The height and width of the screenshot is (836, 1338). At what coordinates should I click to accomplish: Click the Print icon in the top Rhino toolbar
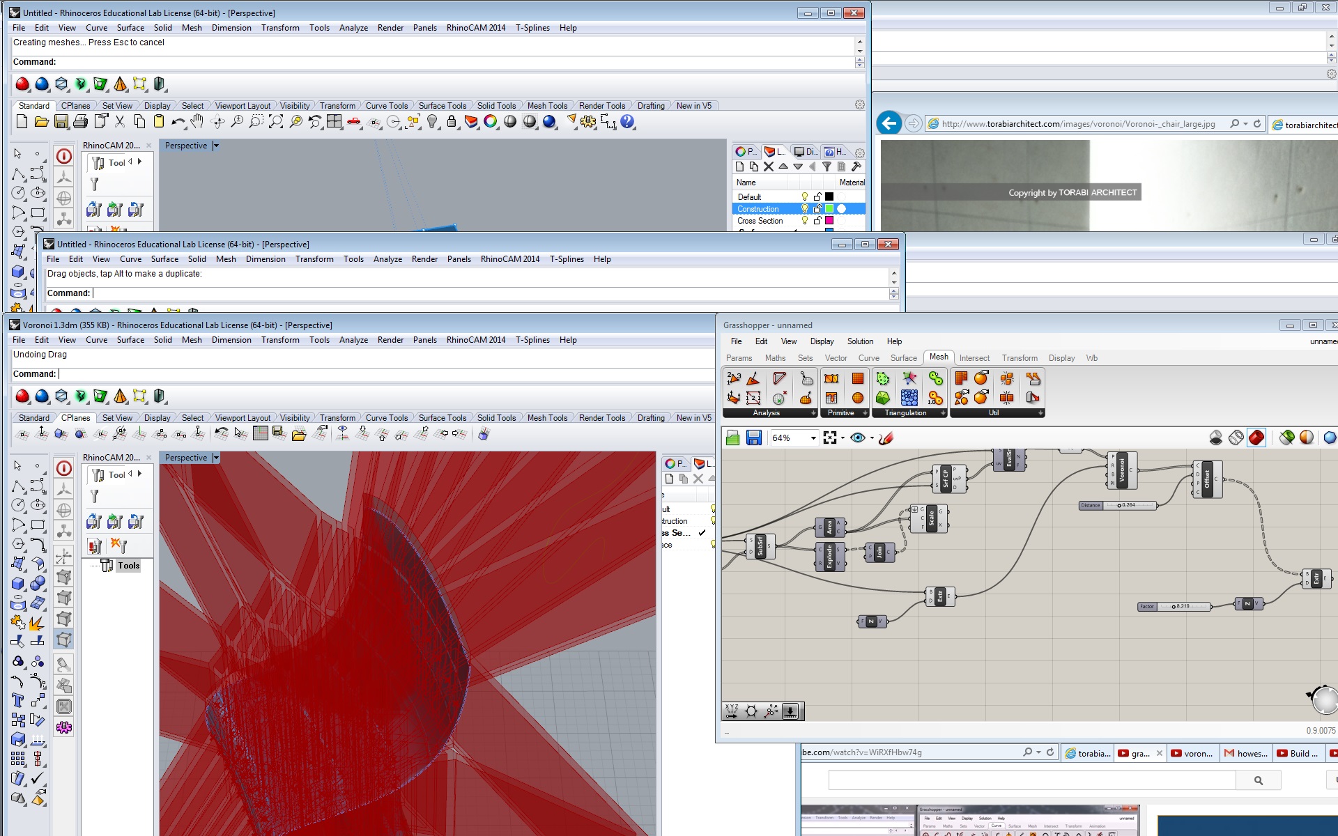80,122
